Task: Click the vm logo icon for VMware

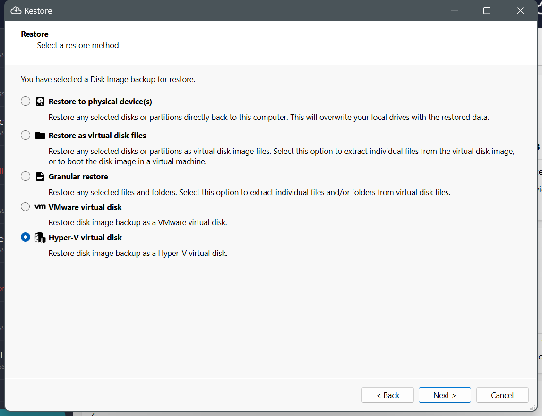Action: point(40,207)
